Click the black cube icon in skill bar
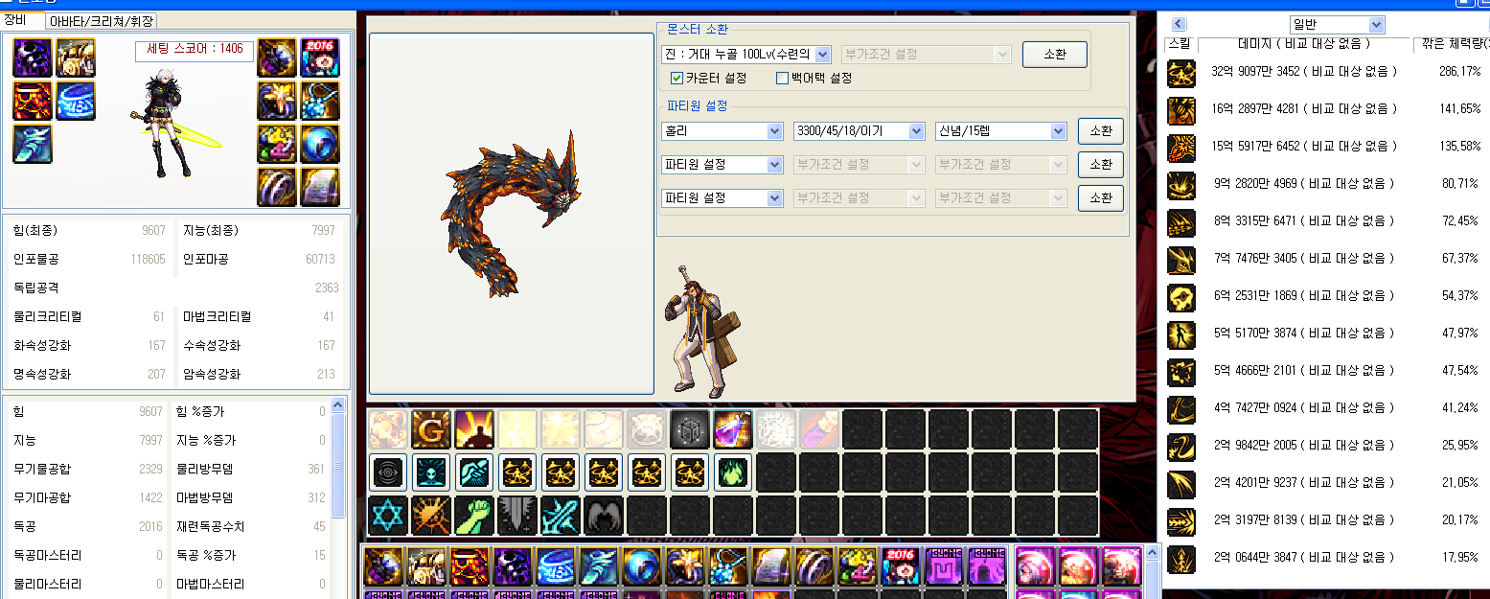This screenshot has width=1490, height=599. coord(690,429)
